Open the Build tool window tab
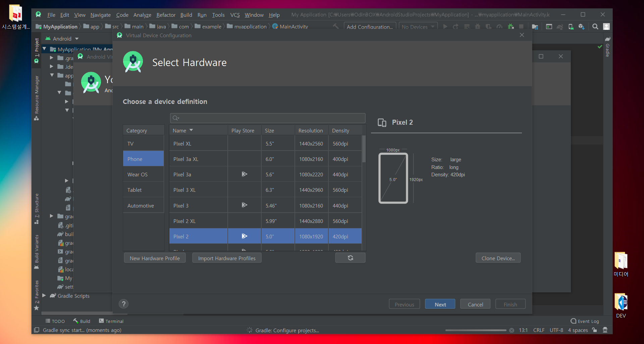The height and width of the screenshot is (344, 644). tap(82, 321)
